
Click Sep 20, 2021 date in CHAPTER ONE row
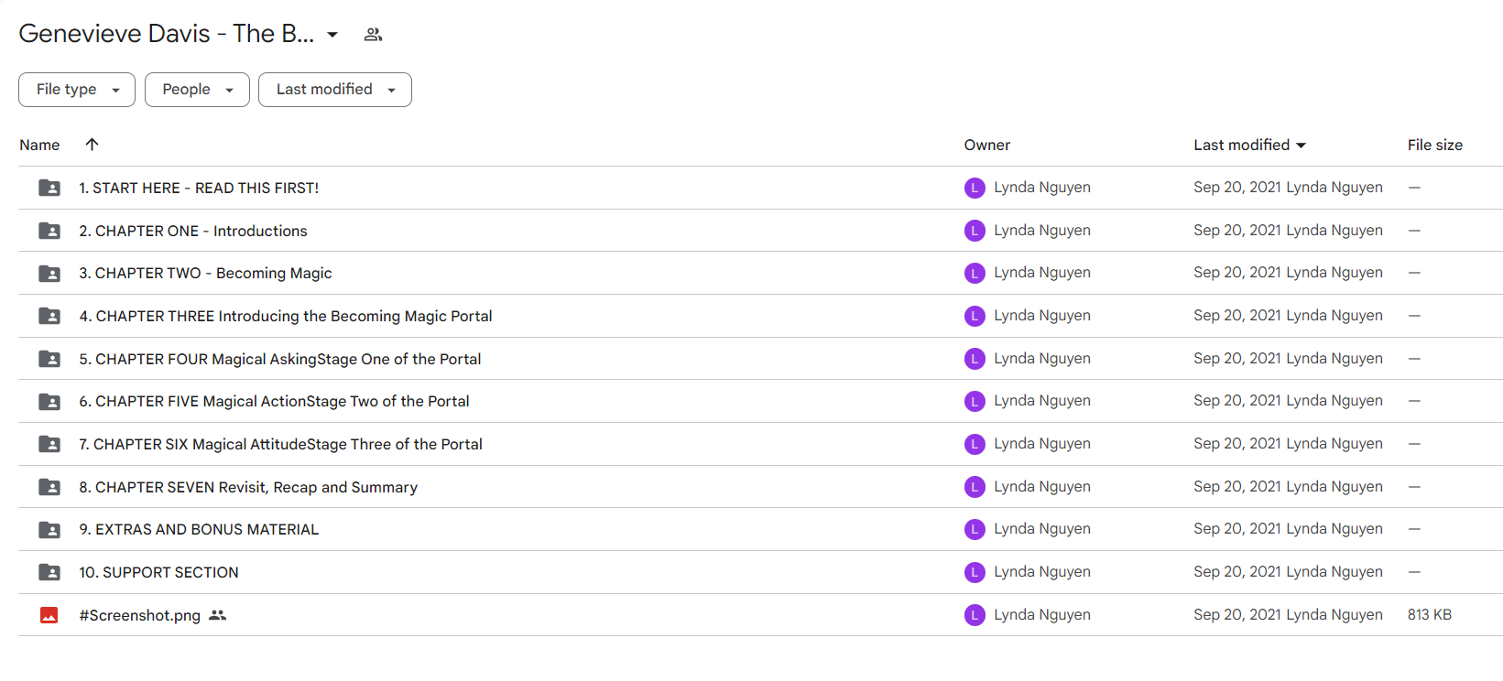tap(1237, 231)
